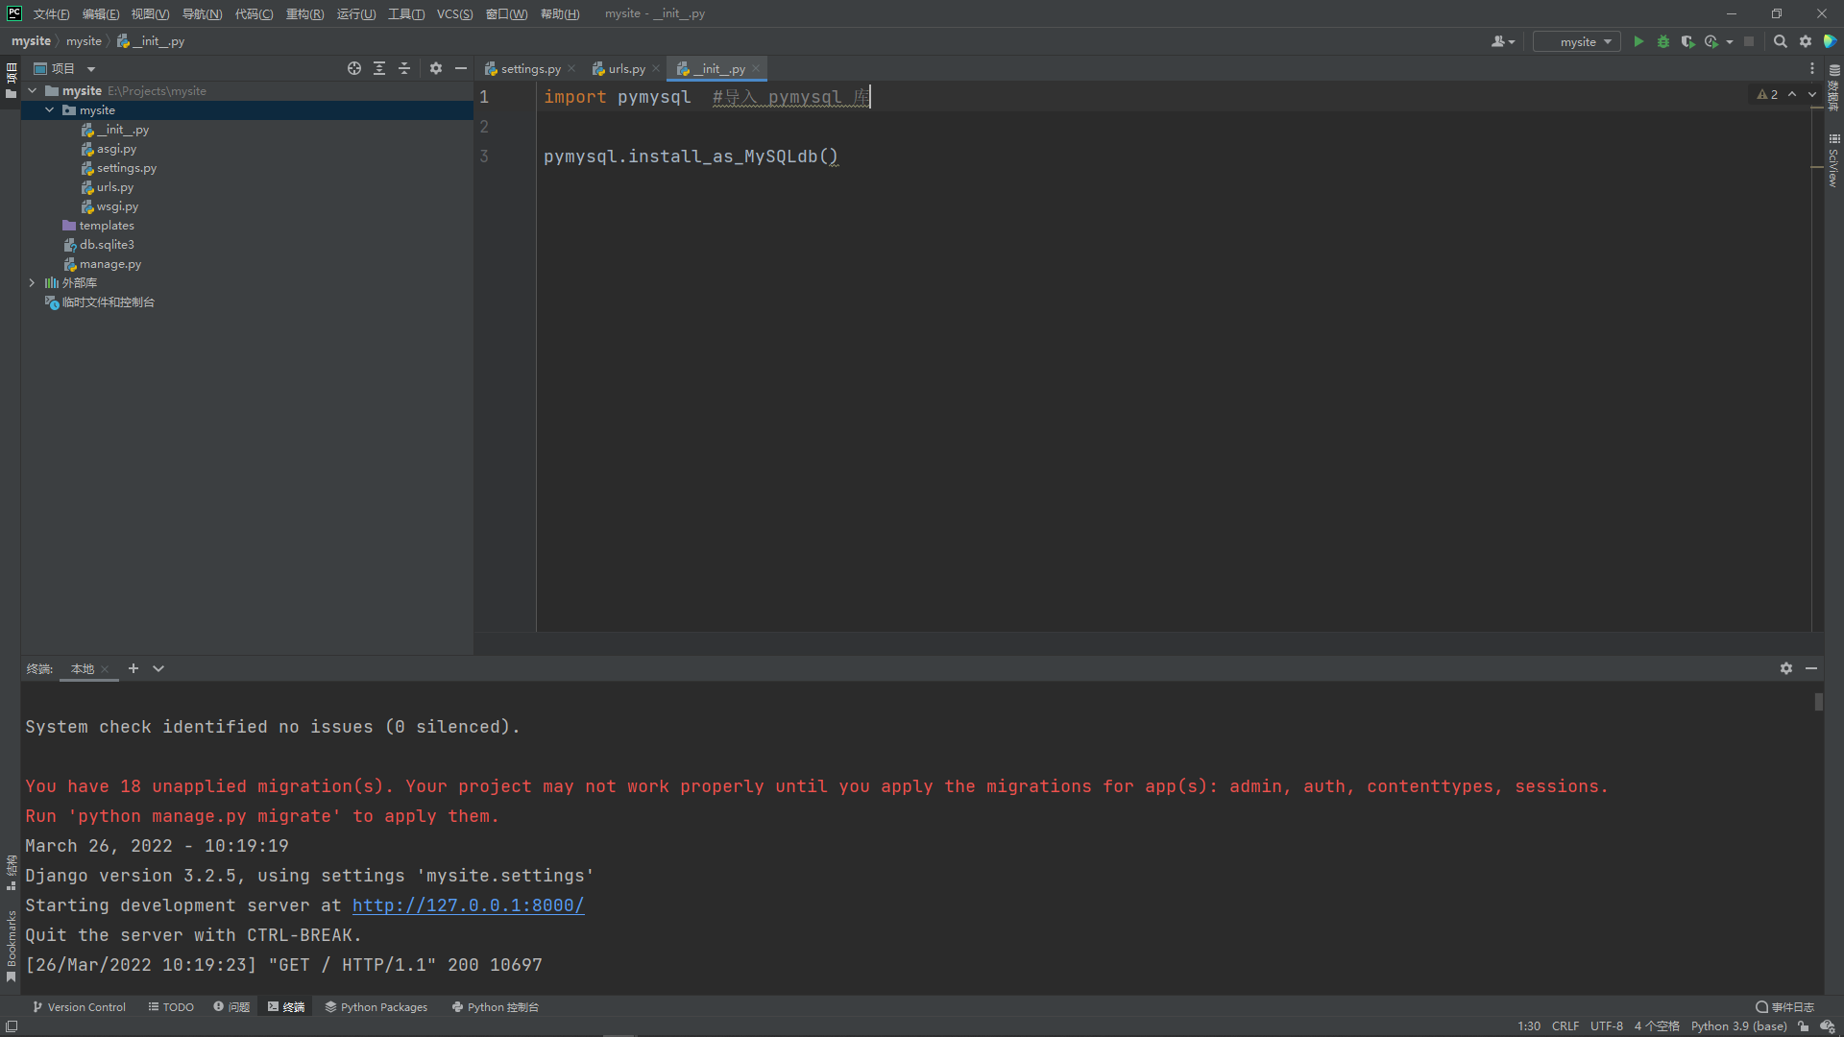1844x1037 pixels.
Task: Collapse the root mysite project folder
Action: point(33,90)
